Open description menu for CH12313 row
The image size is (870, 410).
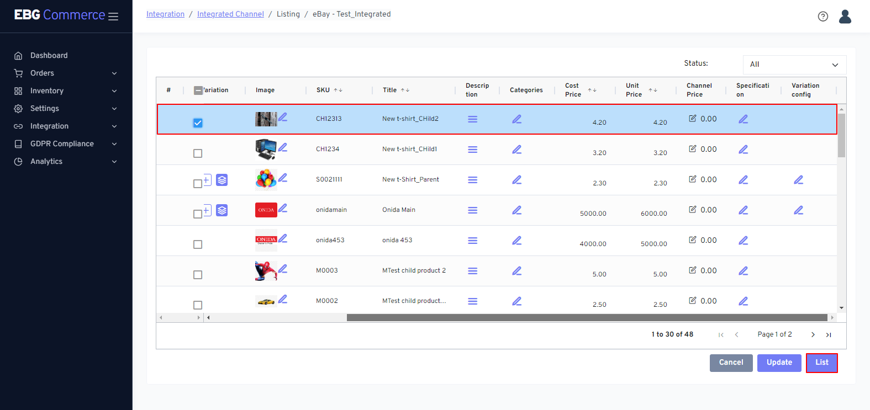coord(472,119)
